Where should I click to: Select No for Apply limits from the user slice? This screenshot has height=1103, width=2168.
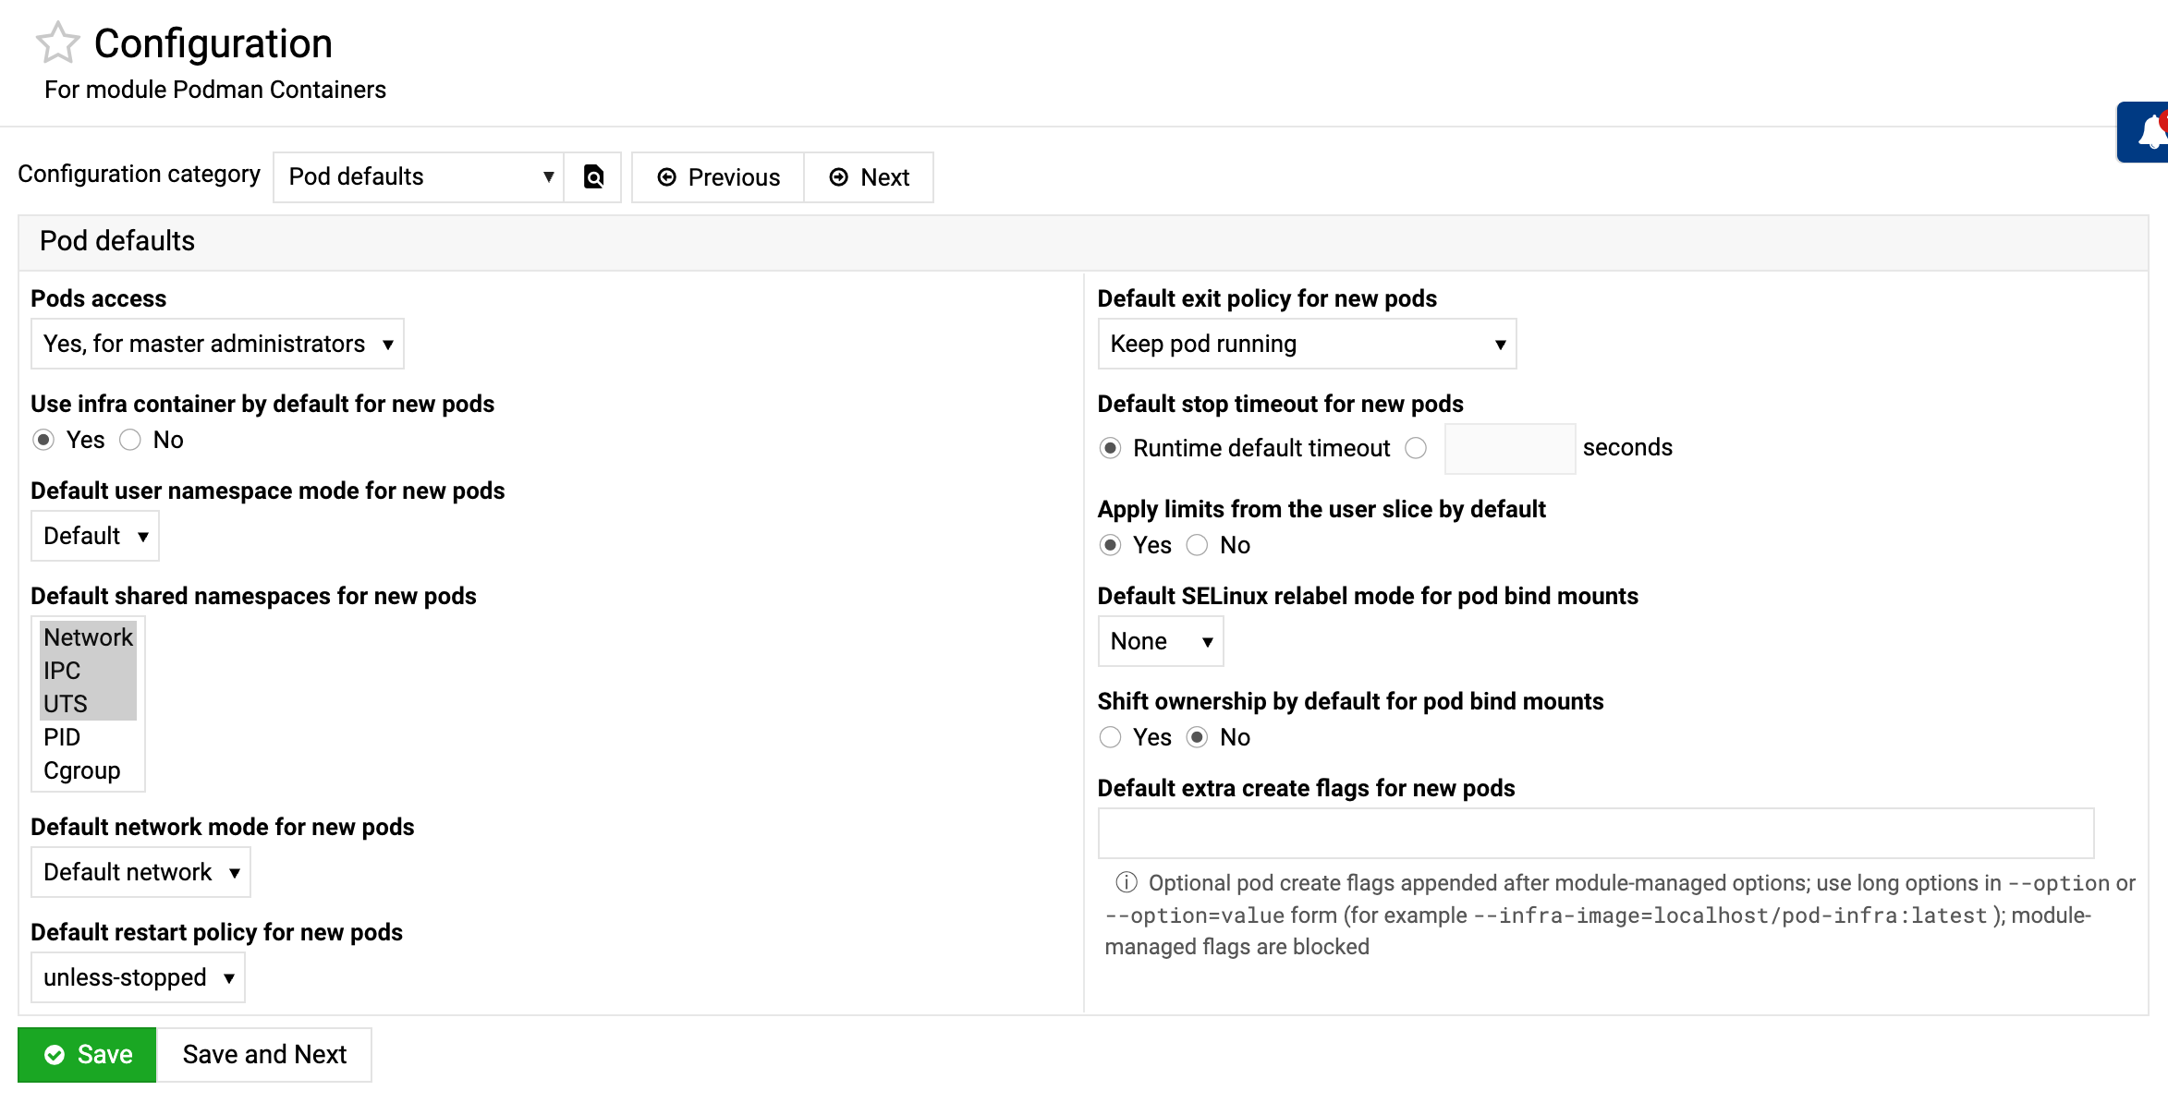pyautogui.click(x=1197, y=545)
